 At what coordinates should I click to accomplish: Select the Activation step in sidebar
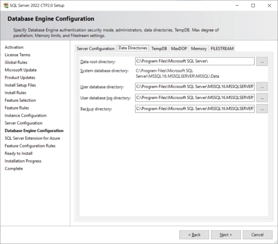pyautogui.click(x=14, y=47)
